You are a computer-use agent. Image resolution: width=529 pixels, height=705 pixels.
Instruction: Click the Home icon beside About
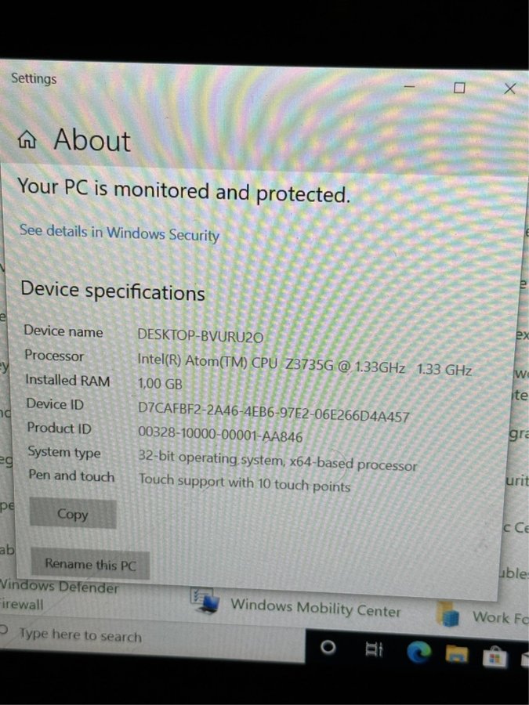(x=27, y=139)
